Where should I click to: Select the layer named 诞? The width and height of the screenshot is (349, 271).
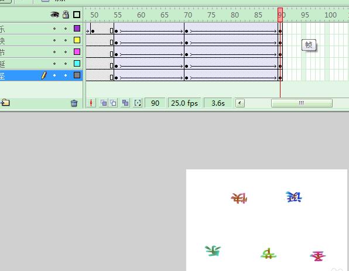pos(41,64)
